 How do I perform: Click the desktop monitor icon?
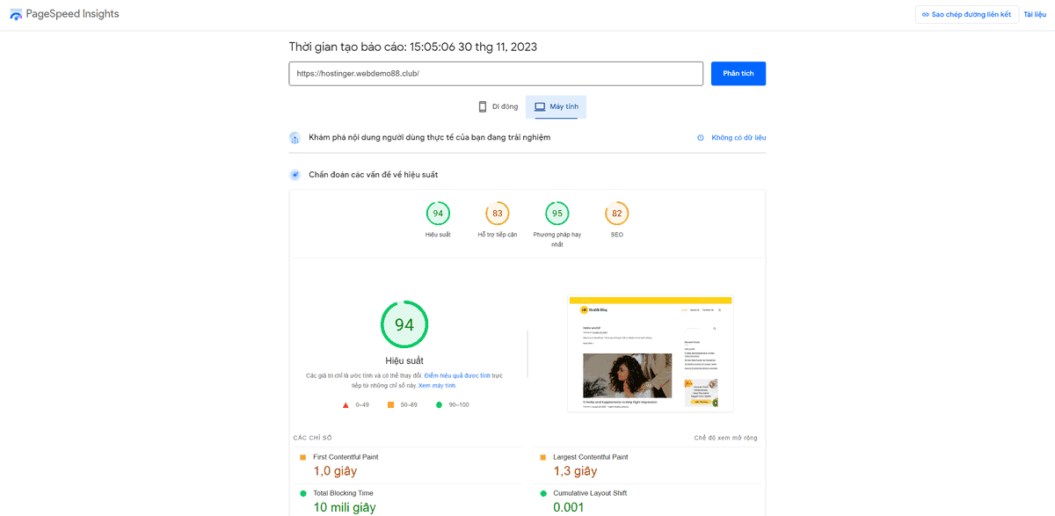(x=540, y=106)
